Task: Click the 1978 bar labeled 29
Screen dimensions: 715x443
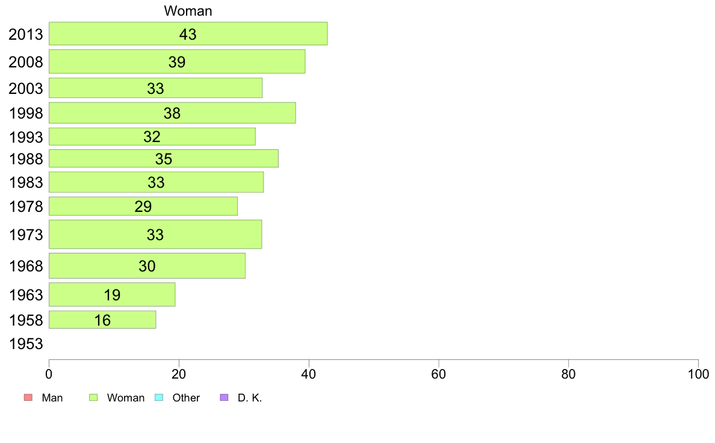Action: (x=143, y=206)
